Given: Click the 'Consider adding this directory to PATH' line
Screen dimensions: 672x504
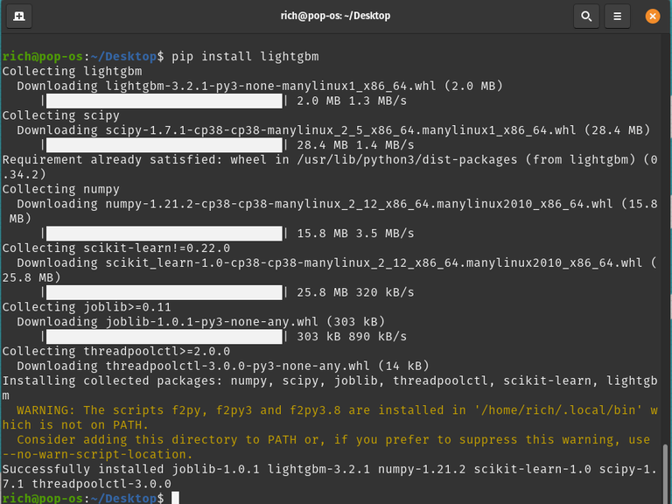Looking at the screenshot, I should click(333, 440).
